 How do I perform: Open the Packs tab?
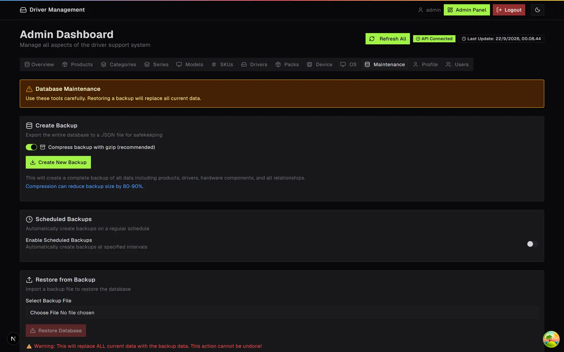tap(287, 64)
